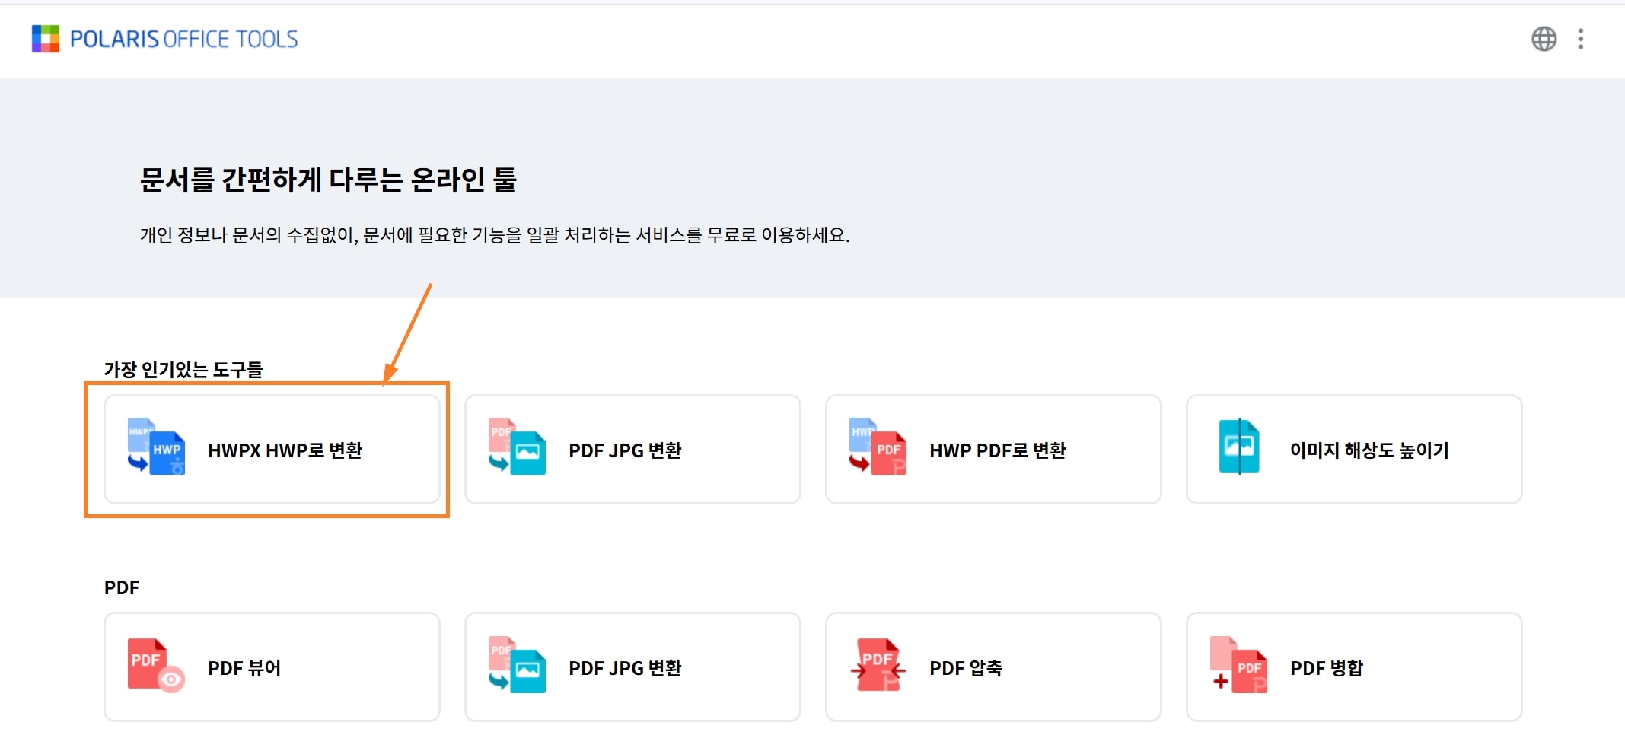
Task: Open the PDF 병합 label
Action: click(1327, 668)
